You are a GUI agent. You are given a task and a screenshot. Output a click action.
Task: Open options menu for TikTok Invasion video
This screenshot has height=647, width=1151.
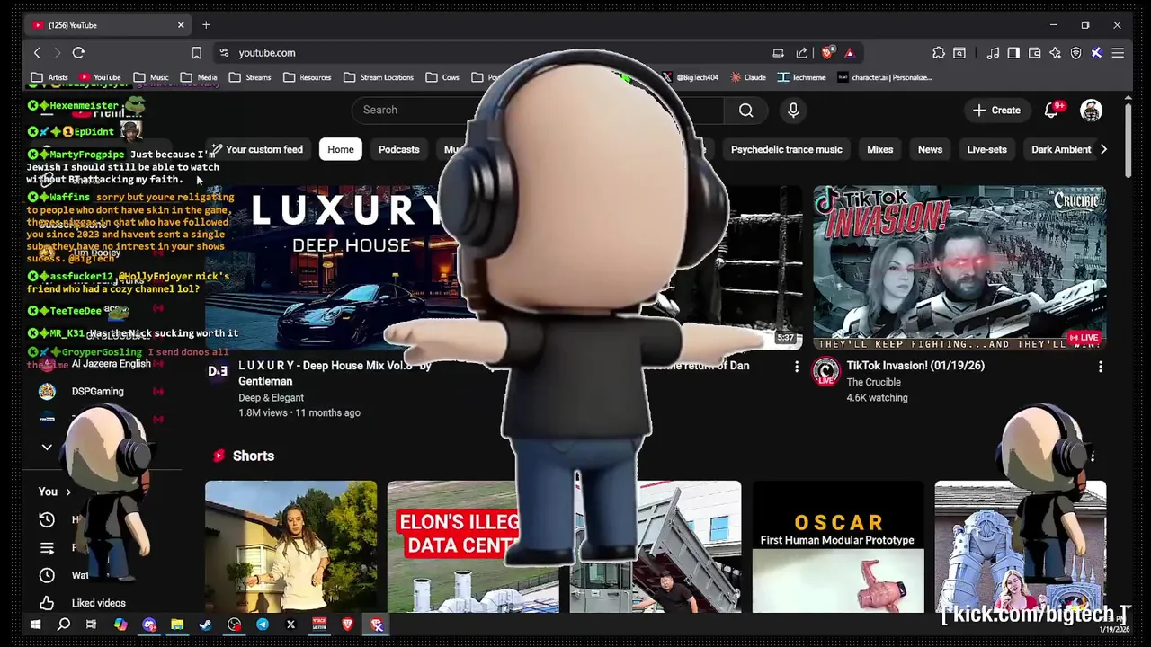(1100, 367)
